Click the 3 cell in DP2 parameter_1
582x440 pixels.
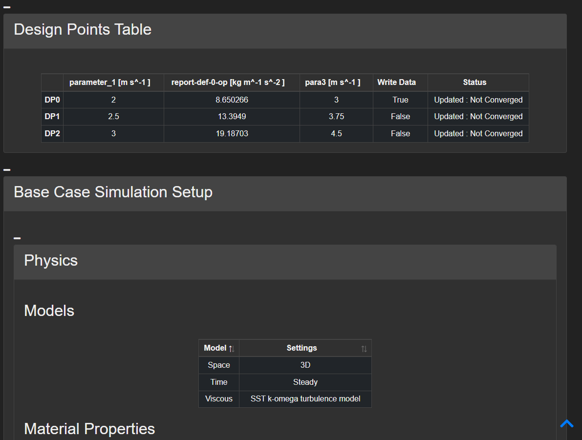[113, 133]
